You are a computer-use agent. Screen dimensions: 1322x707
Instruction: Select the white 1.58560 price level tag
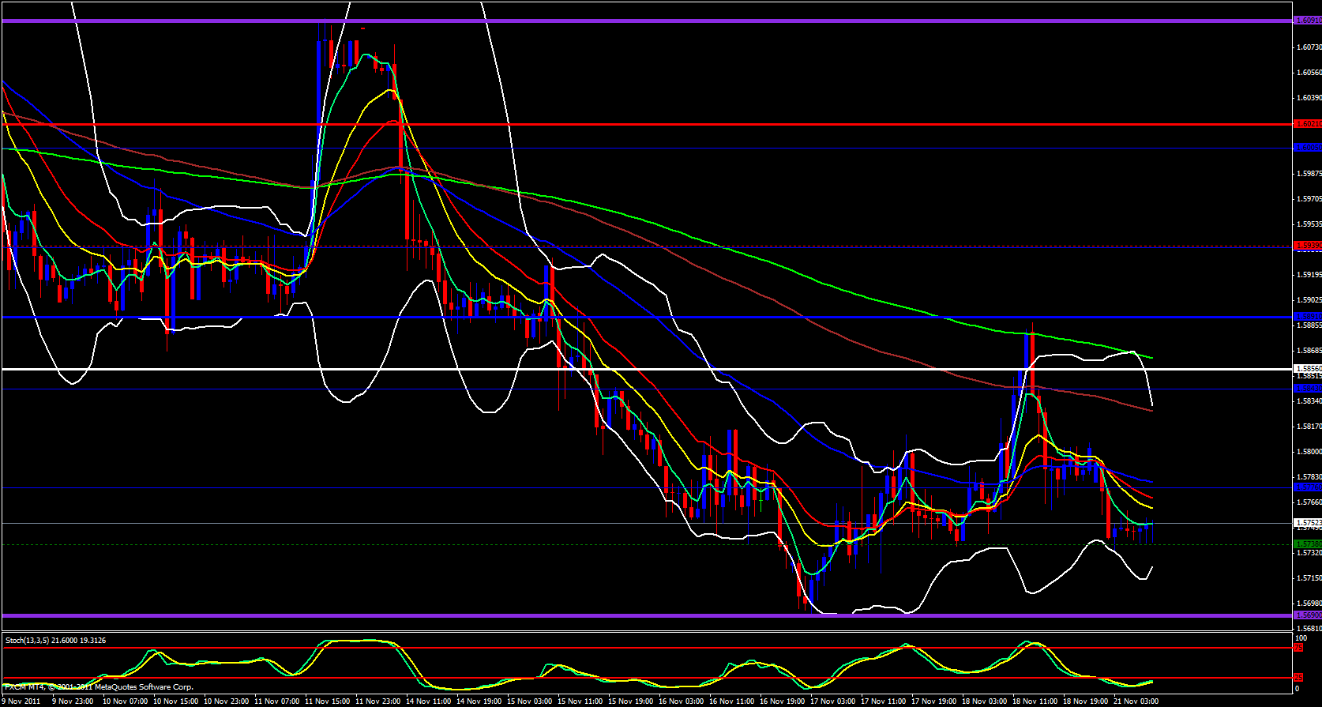(x=1307, y=369)
